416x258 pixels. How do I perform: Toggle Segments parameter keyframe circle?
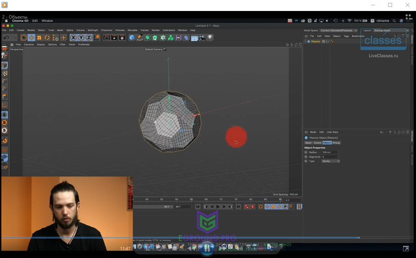(306, 157)
